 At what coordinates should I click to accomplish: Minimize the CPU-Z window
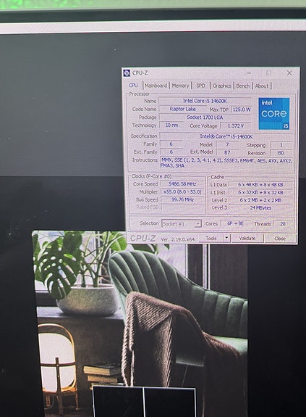[x=249, y=73]
